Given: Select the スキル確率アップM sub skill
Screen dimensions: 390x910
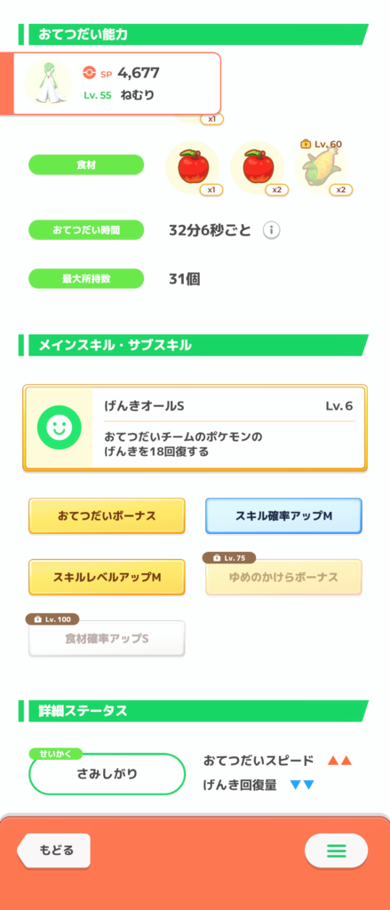Looking at the screenshot, I should 283,515.
